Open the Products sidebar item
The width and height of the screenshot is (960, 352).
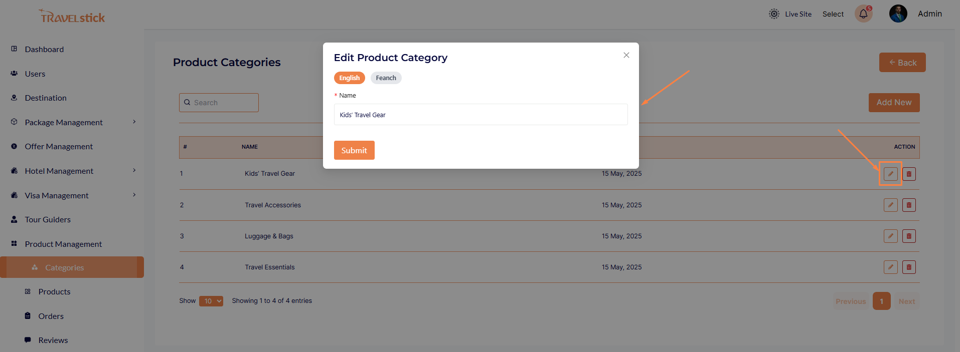(x=54, y=291)
